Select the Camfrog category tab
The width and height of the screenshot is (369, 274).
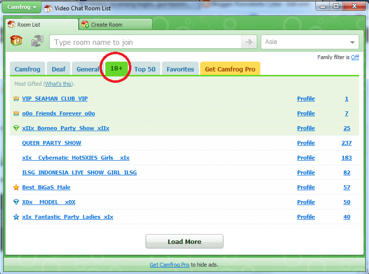coord(28,69)
